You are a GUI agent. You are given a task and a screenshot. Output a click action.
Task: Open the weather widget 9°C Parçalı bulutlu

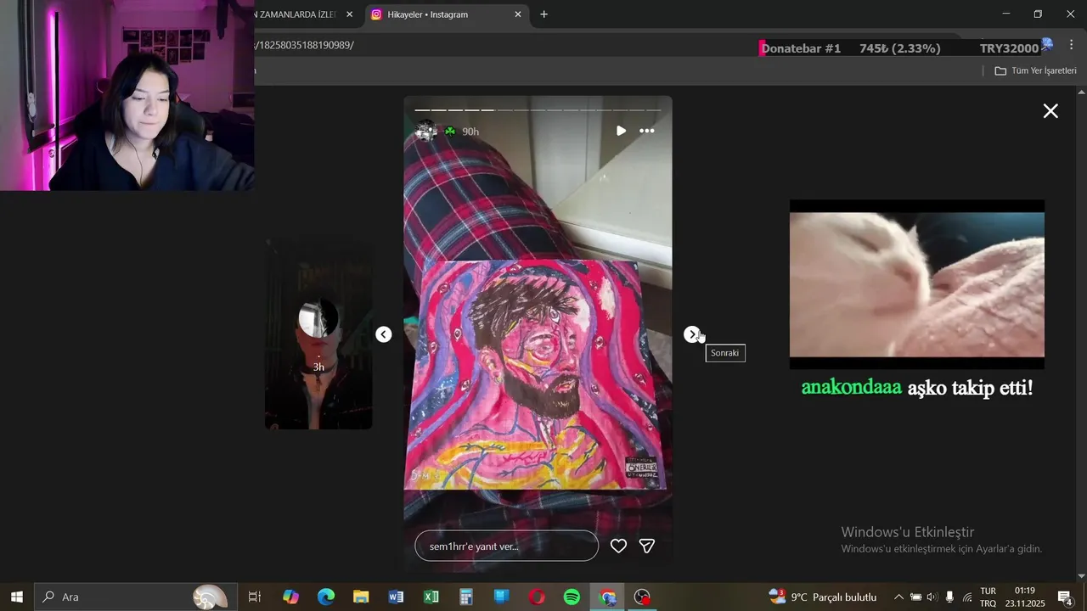coord(822,597)
